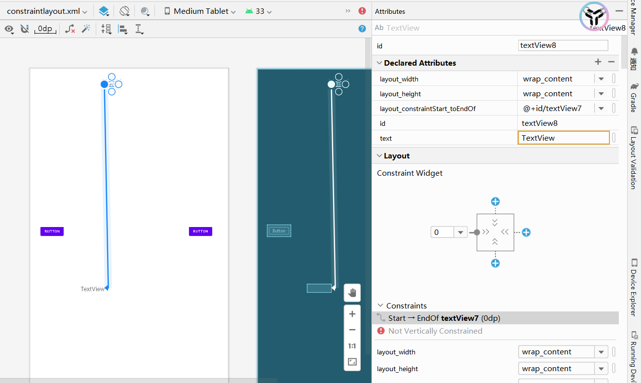Open the 0dp default margins setting

coord(45,29)
